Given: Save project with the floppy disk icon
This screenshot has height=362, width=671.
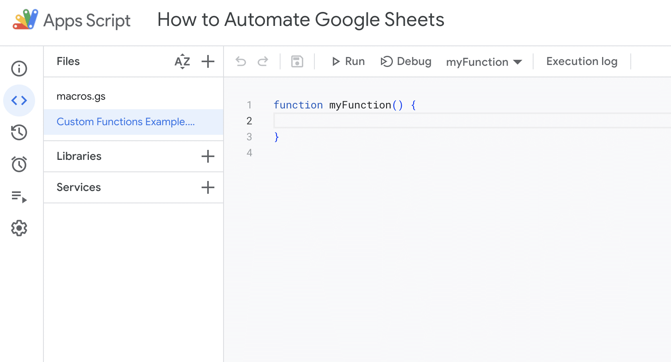Looking at the screenshot, I should (297, 61).
